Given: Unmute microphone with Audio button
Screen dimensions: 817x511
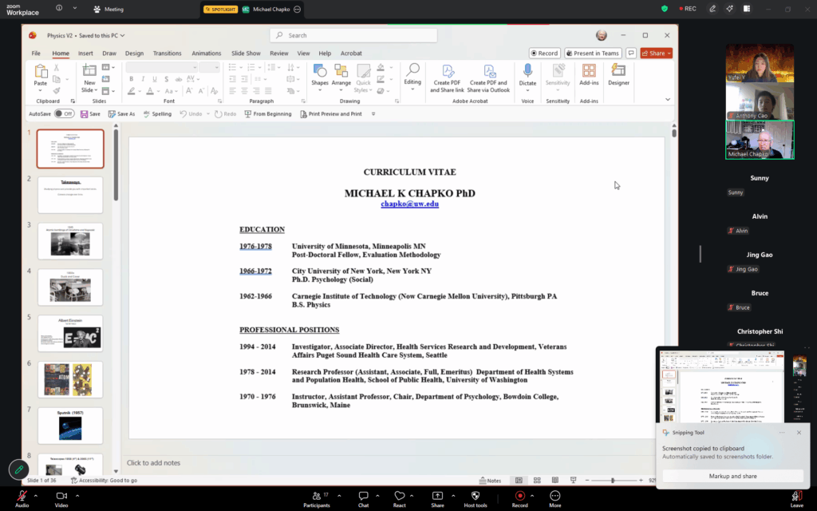Looking at the screenshot, I should tap(22, 498).
